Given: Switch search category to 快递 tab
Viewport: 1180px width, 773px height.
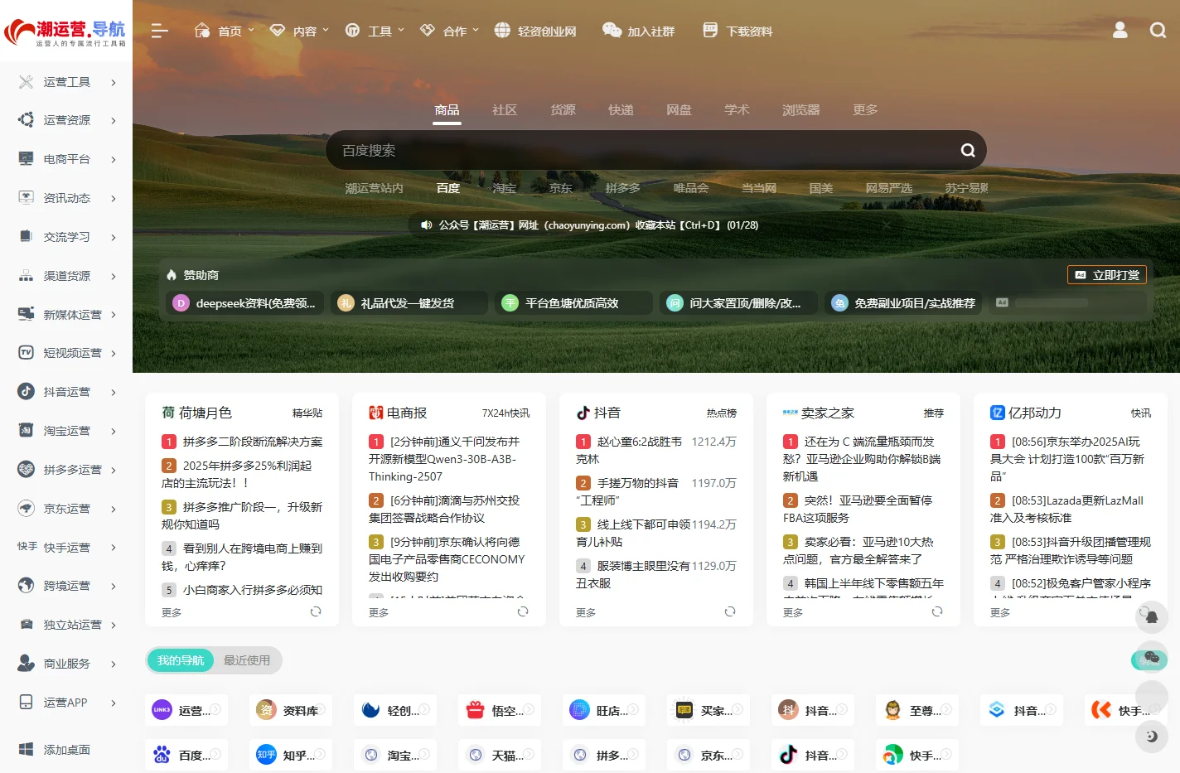Looking at the screenshot, I should 621,109.
